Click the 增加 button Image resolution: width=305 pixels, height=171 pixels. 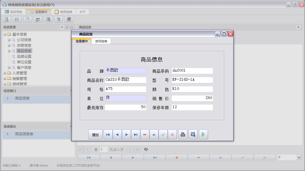coord(95,134)
